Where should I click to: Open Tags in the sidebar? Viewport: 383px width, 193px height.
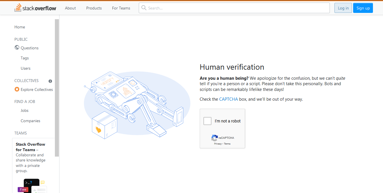[x=25, y=58]
